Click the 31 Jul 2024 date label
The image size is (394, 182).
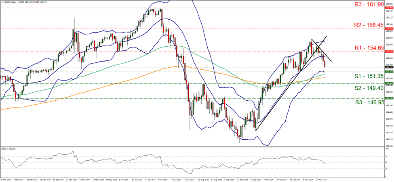(x=190, y=180)
